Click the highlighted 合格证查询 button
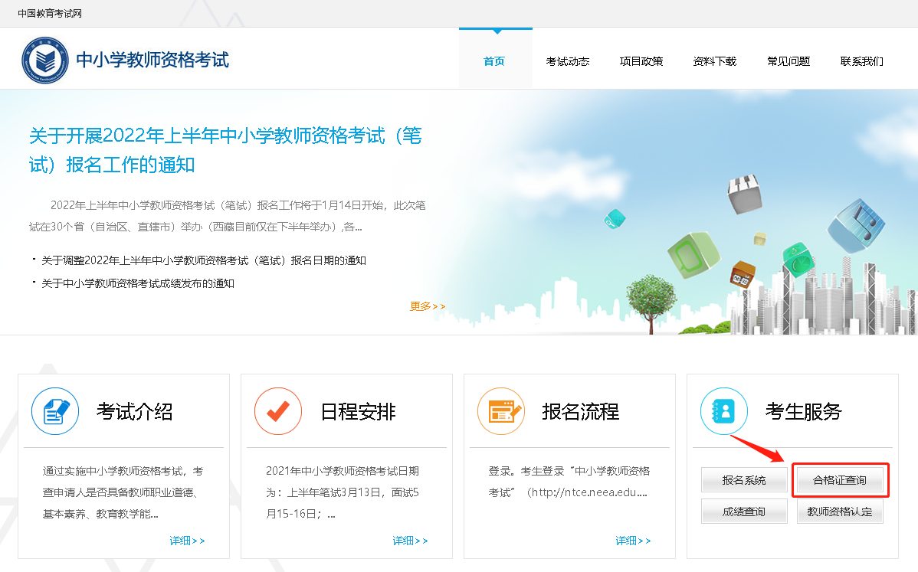Screen dimensions: 918x572 click(x=840, y=480)
